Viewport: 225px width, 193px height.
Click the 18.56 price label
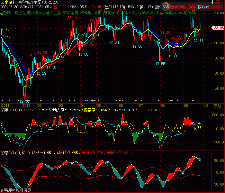[42, 52]
